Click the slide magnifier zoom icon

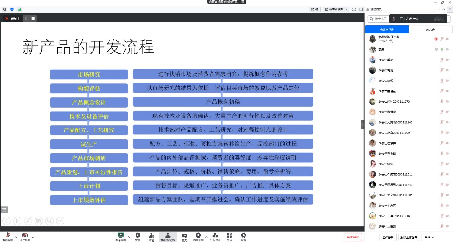[x=49, y=221]
